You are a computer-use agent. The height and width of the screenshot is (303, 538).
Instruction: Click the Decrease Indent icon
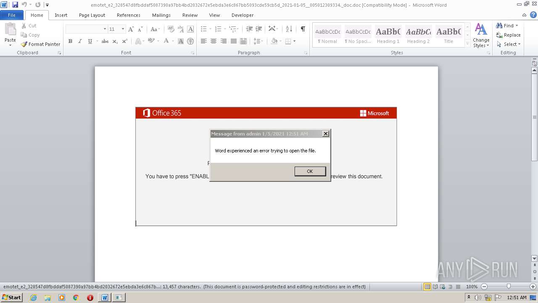pos(249,29)
